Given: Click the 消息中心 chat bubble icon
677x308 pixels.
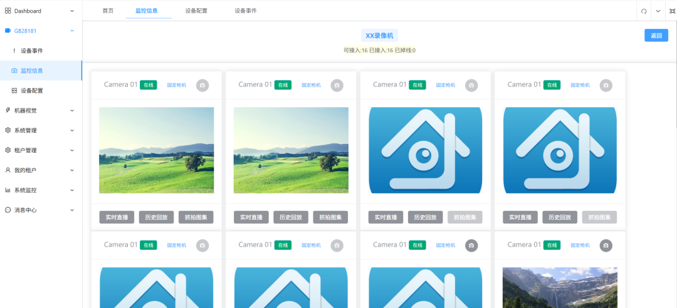Looking at the screenshot, I should (8, 210).
